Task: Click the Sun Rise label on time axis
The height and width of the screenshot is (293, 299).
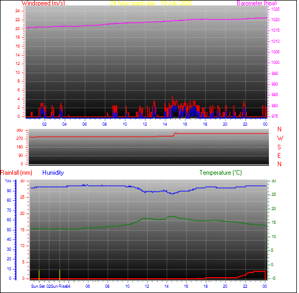Action: [x=59, y=286]
